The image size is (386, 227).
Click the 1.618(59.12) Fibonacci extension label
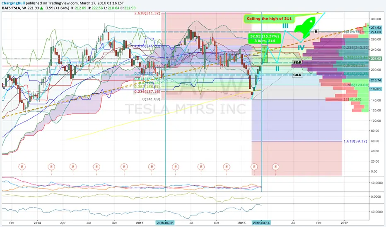[x=355, y=141]
